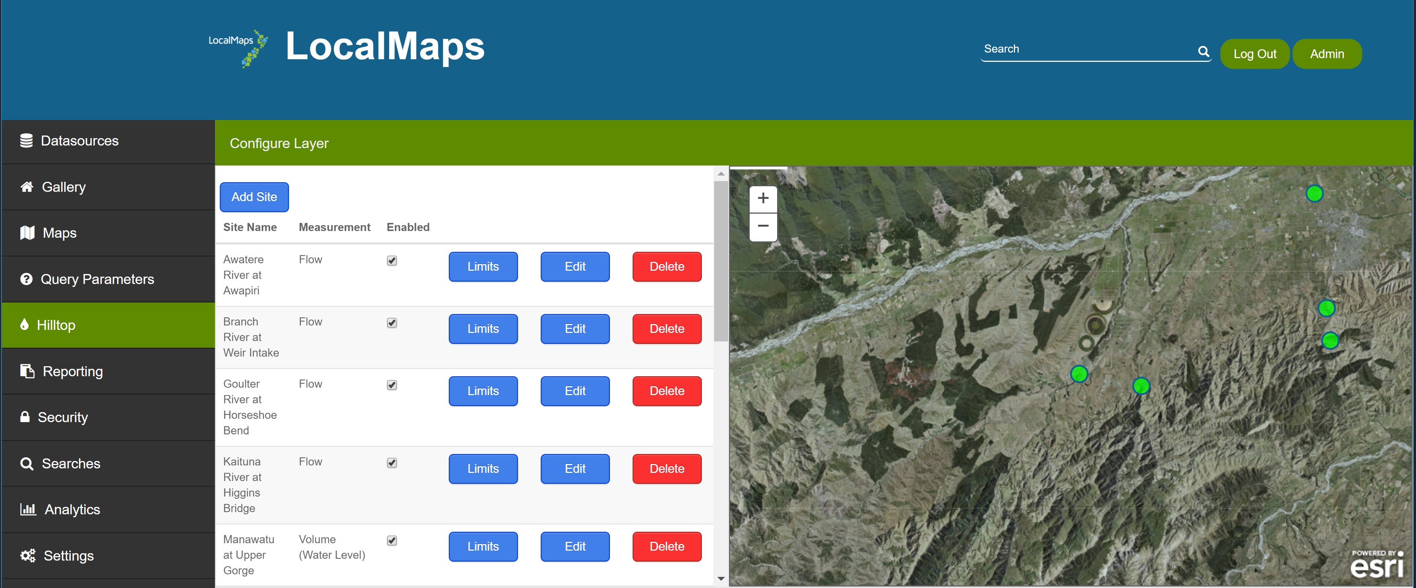Viewport: 1416px width, 588px height.
Task: Click the search magnifier icon in header
Action: (x=1203, y=51)
